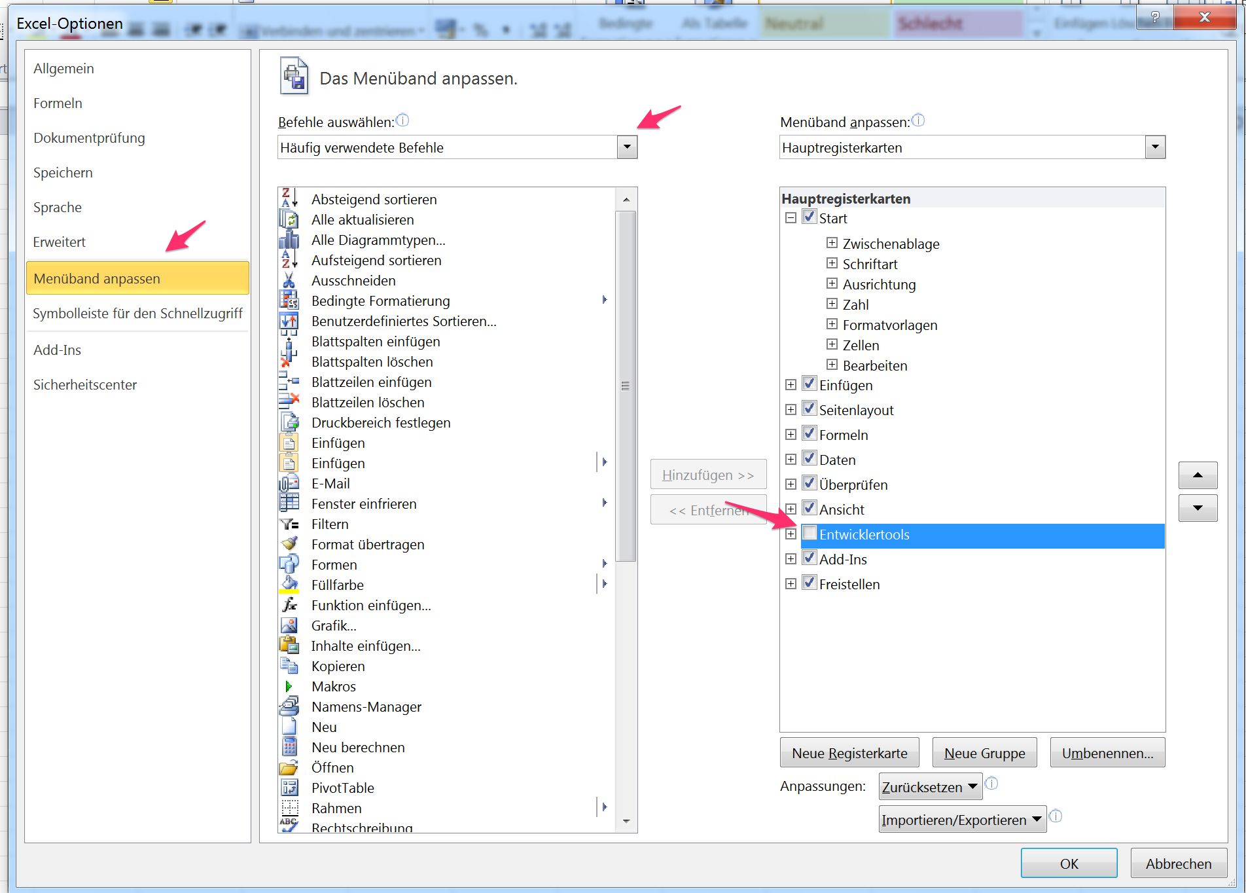Confirm the dialog with OK
1246x893 pixels.
click(x=1068, y=864)
